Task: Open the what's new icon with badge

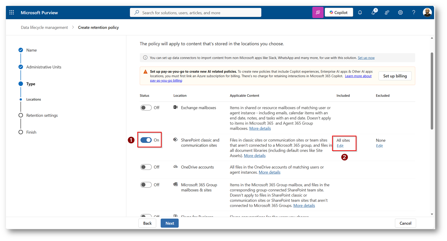Action: point(374,12)
